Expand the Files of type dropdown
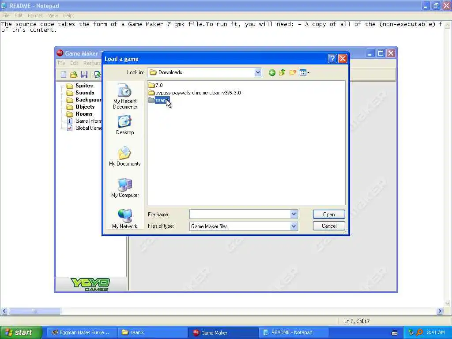 tap(294, 226)
